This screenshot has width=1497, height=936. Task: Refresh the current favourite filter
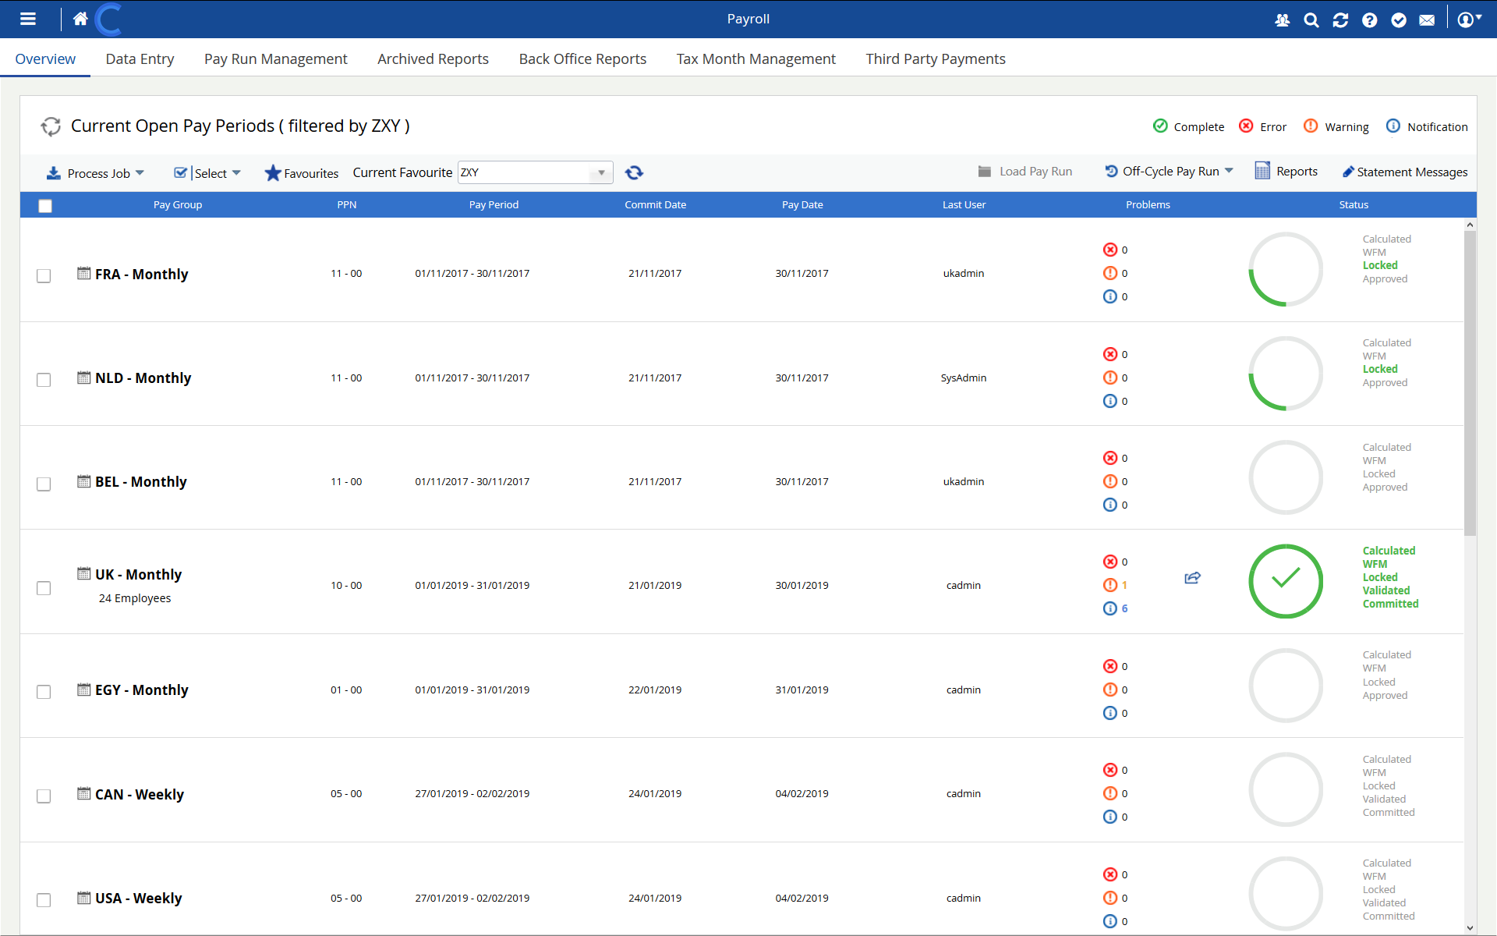click(634, 172)
